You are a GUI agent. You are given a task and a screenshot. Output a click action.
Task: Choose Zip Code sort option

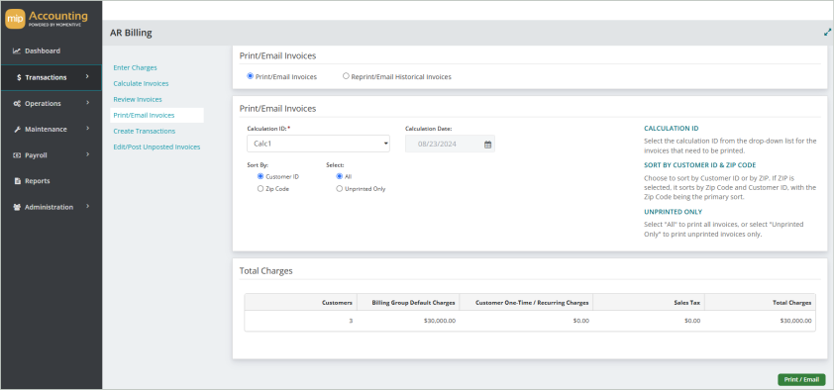(x=261, y=189)
